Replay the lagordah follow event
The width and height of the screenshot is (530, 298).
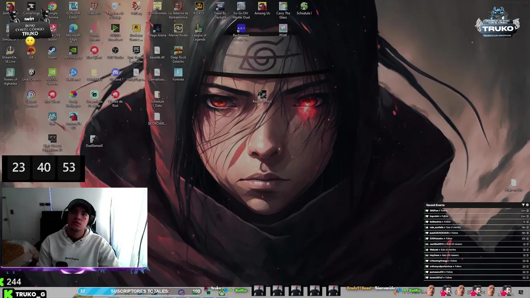click(x=527, y=216)
